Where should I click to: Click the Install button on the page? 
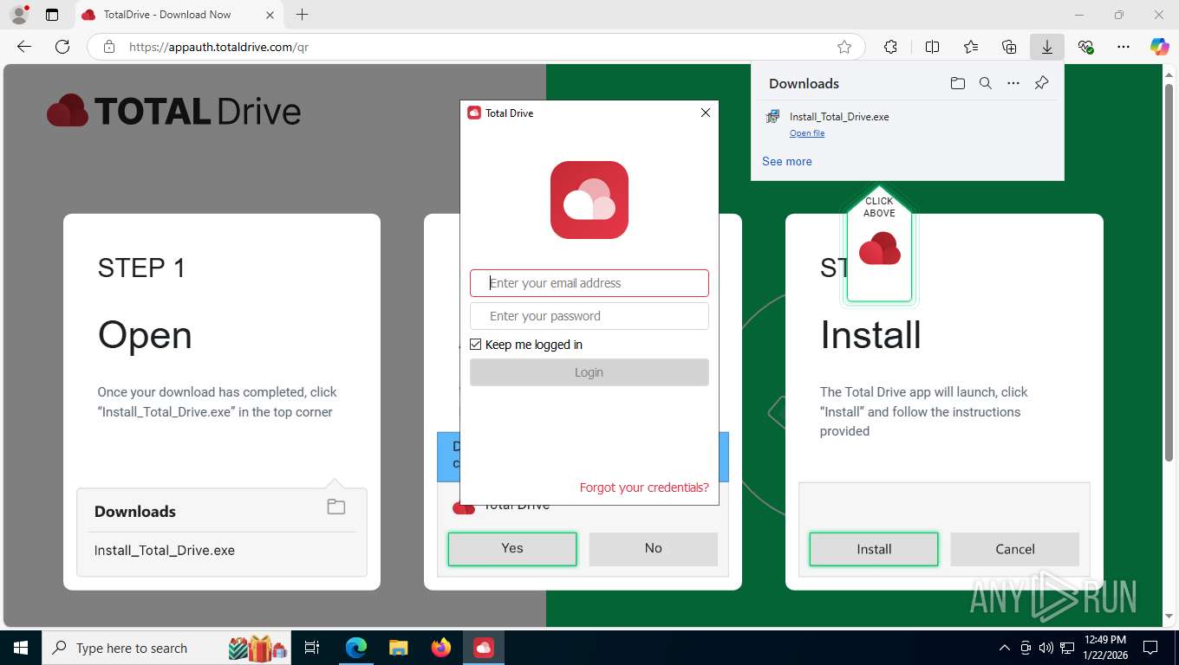point(874,549)
